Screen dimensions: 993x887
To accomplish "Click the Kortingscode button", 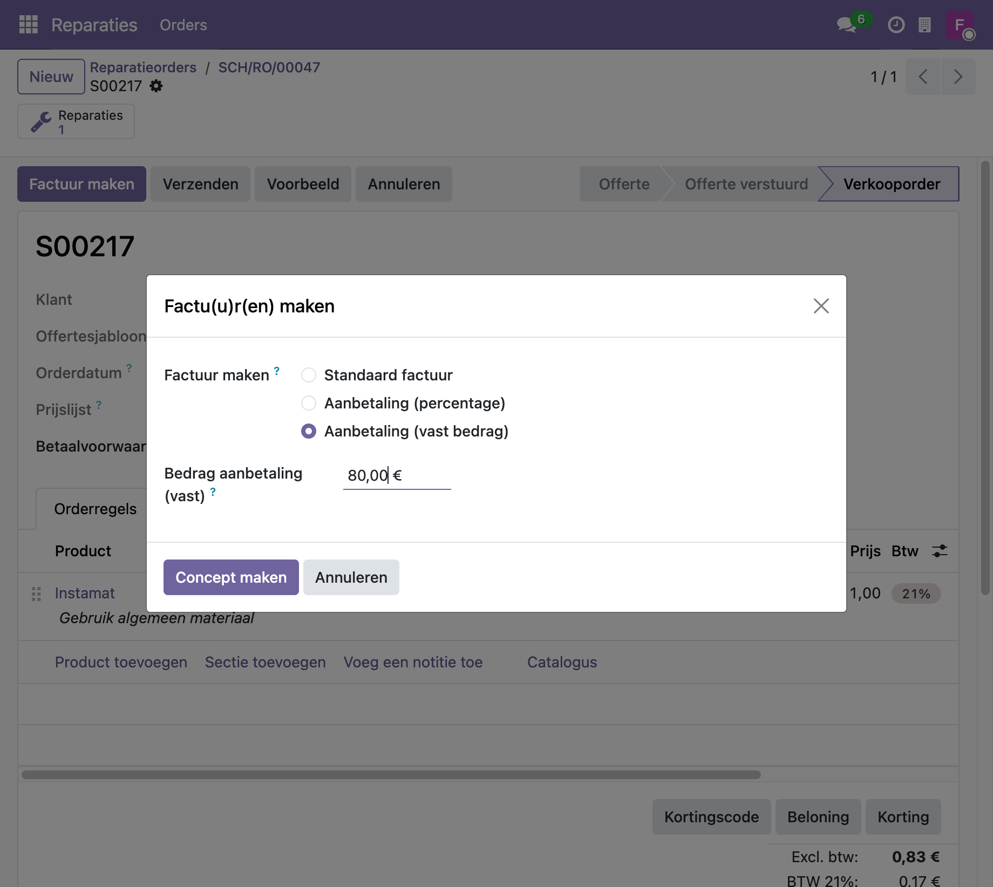I will pos(711,817).
